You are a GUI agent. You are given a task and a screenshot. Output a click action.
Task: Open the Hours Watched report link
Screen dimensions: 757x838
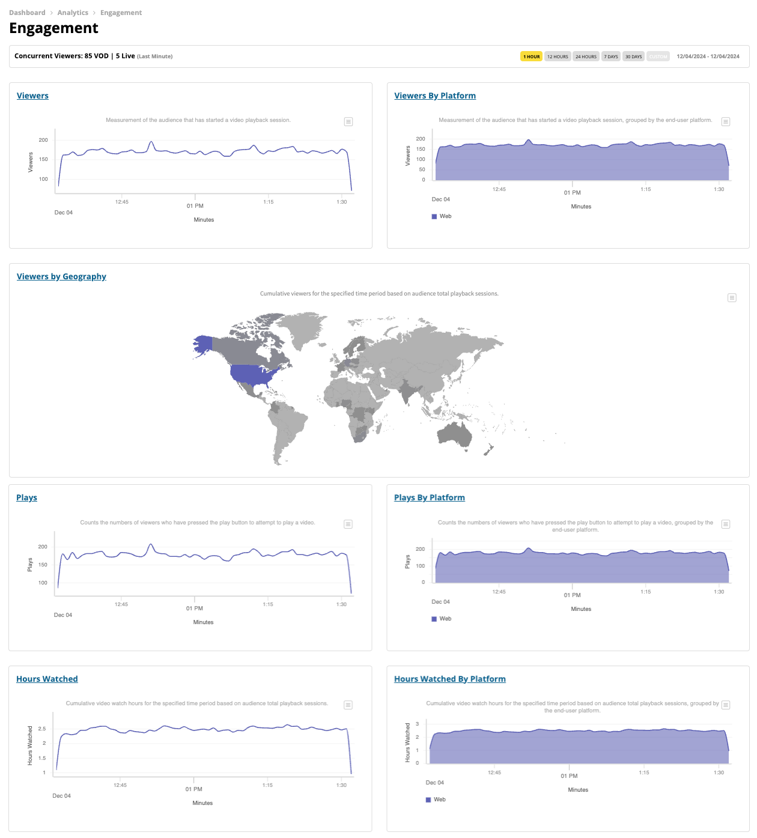pyautogui.click(x=47, y=679)
